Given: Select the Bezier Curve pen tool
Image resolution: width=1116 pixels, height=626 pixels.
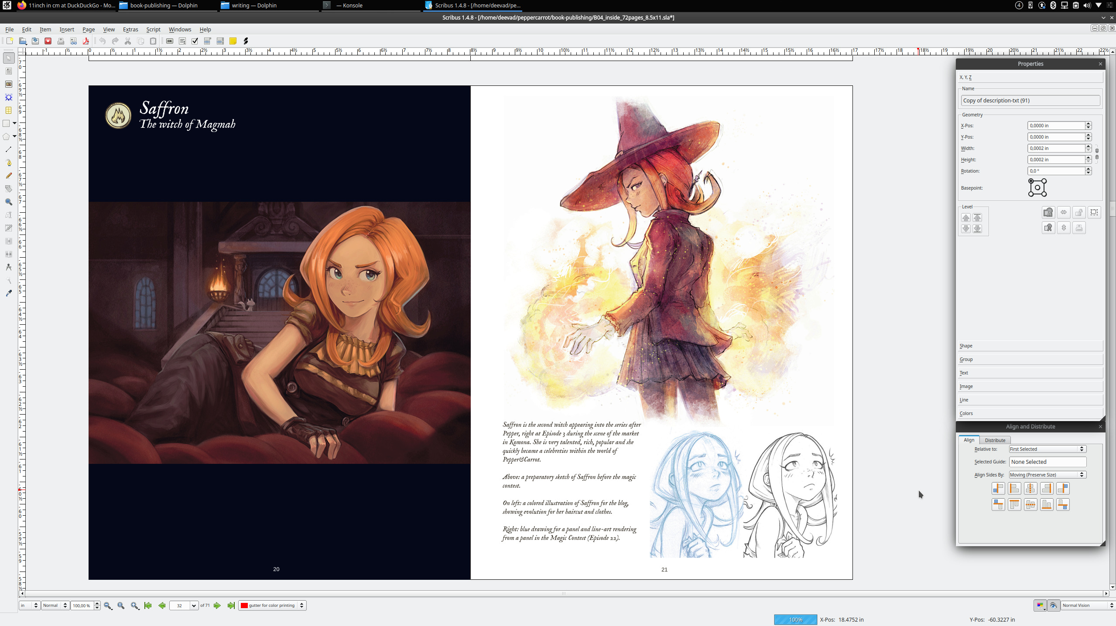Looking at the screenshot, I should (x=9, y=163).
